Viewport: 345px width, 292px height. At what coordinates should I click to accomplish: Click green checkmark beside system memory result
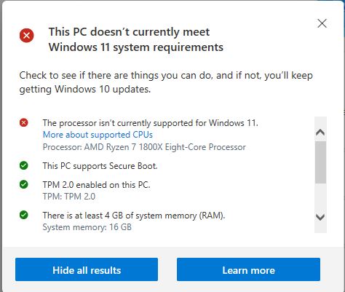24,215
